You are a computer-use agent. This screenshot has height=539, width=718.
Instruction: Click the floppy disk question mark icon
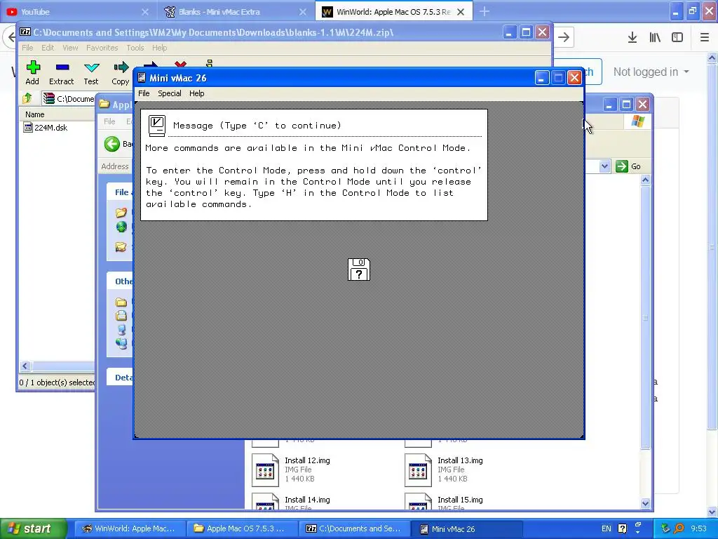click(359, 269)
